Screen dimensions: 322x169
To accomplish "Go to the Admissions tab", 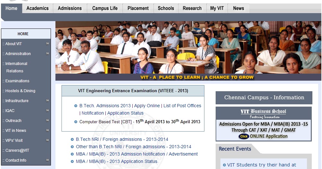I will coord(70,8).
